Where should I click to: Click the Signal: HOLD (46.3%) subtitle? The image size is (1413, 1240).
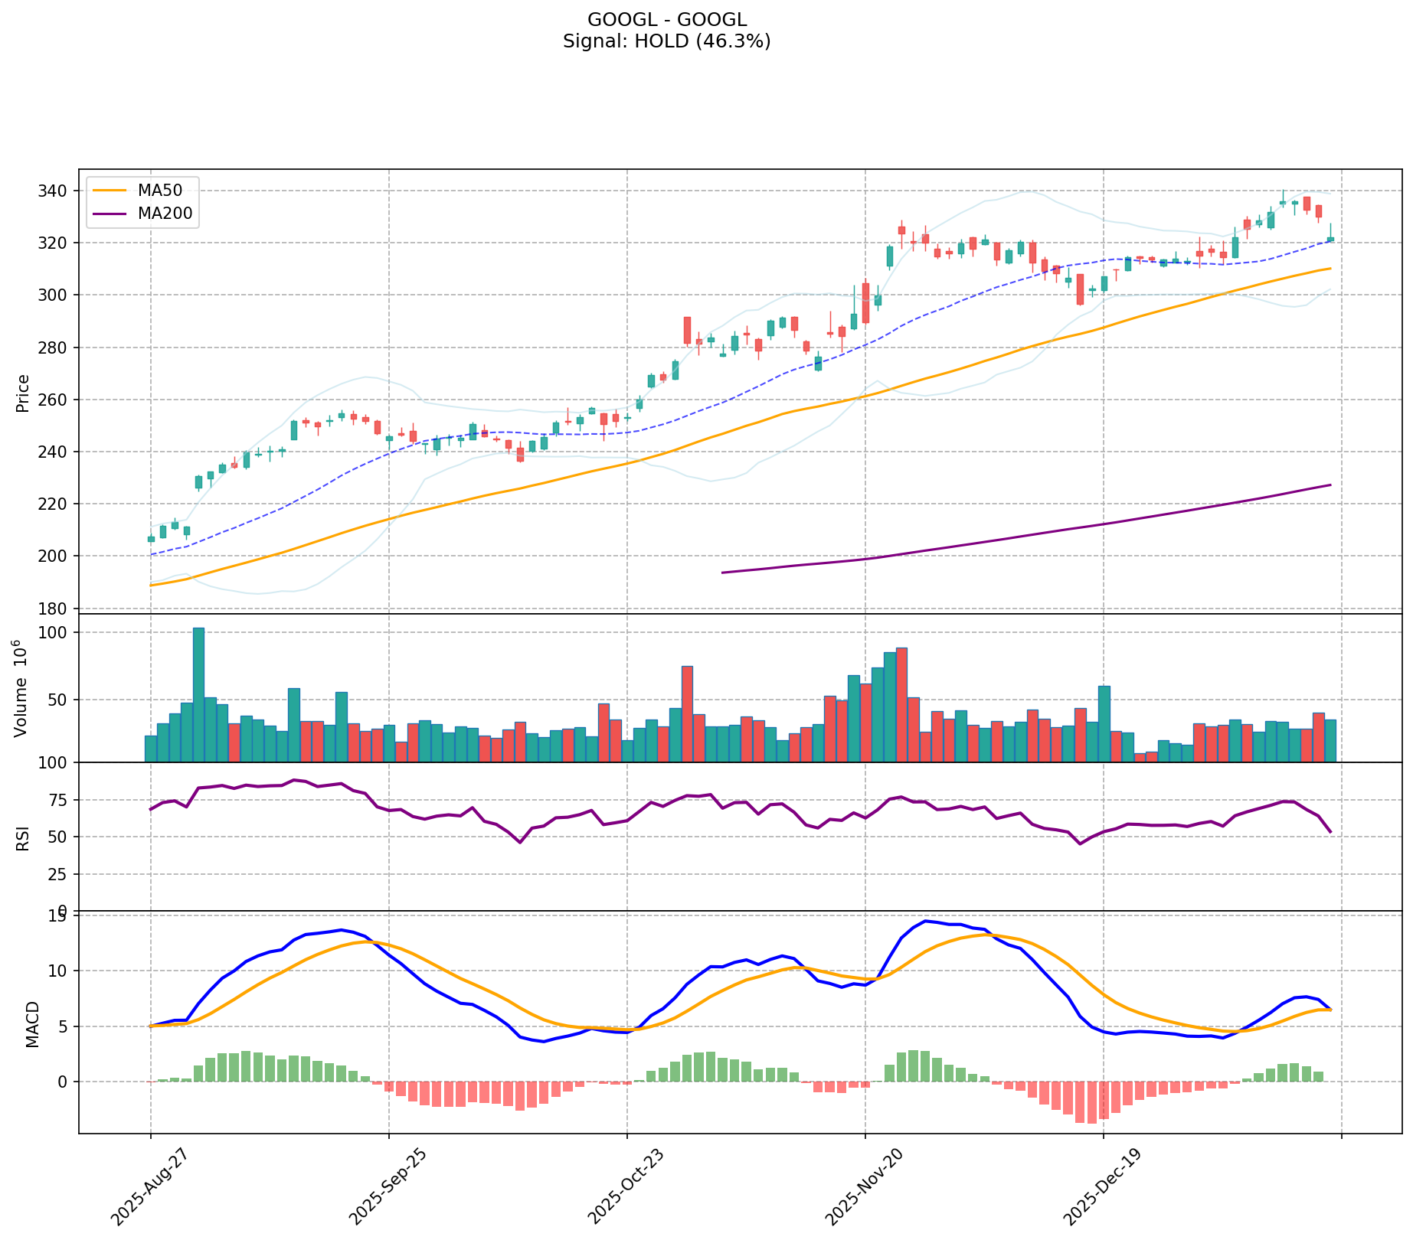(x=666, y=41)
